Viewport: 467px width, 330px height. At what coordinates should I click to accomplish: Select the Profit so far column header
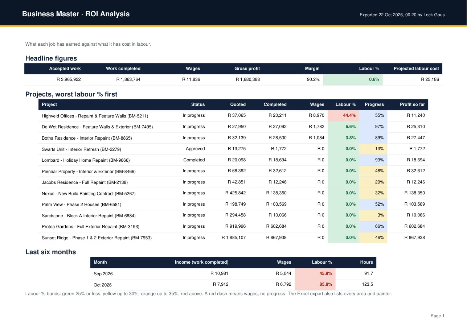click(412, 104)
